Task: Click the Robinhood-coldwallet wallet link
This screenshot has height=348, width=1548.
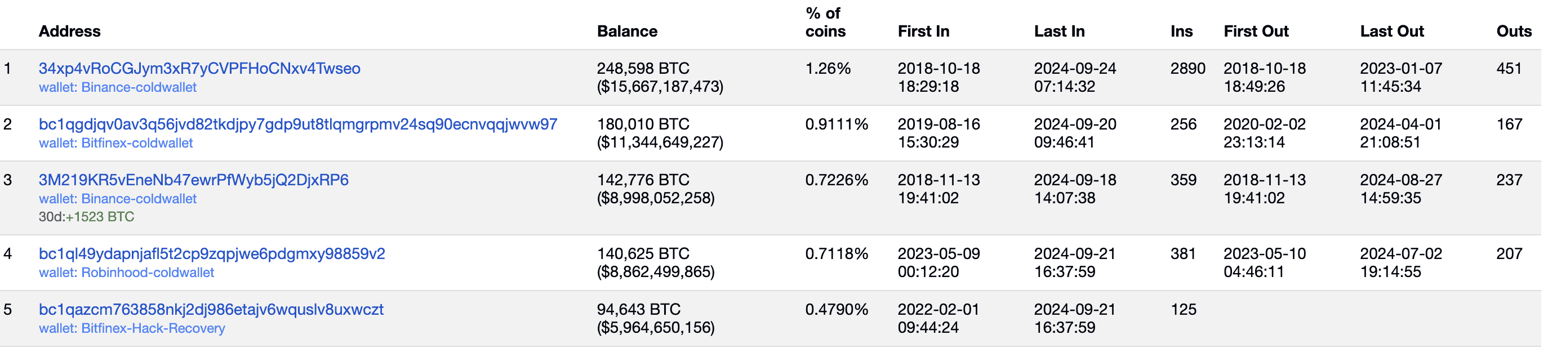Action: (126, 273)
